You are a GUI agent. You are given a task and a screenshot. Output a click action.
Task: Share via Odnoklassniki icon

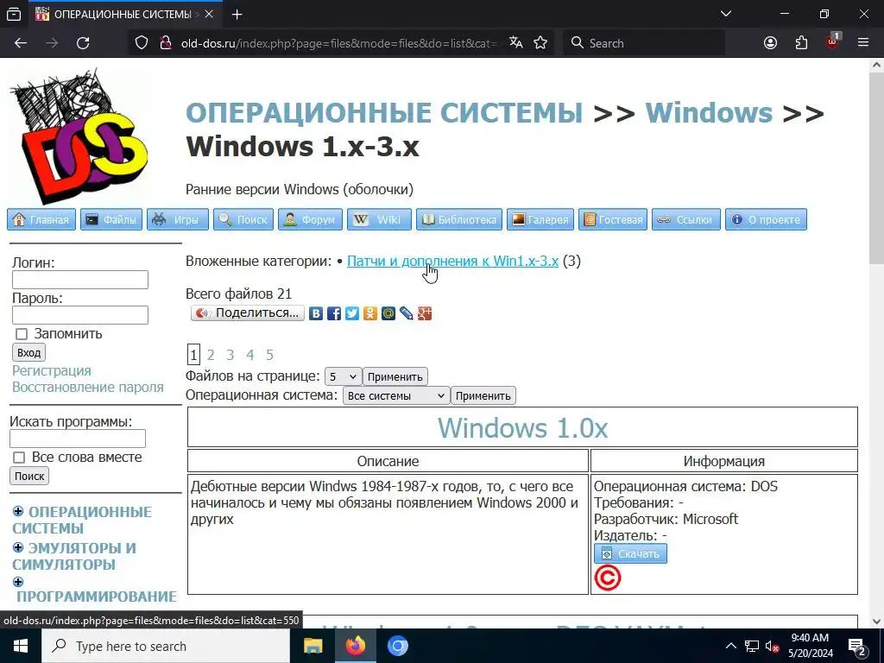pyautogui.click(x=370, y=313)
